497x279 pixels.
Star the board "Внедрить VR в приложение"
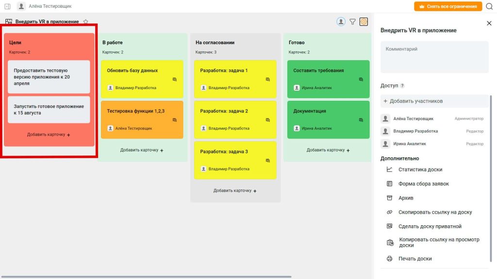click(x=85, y=21)
